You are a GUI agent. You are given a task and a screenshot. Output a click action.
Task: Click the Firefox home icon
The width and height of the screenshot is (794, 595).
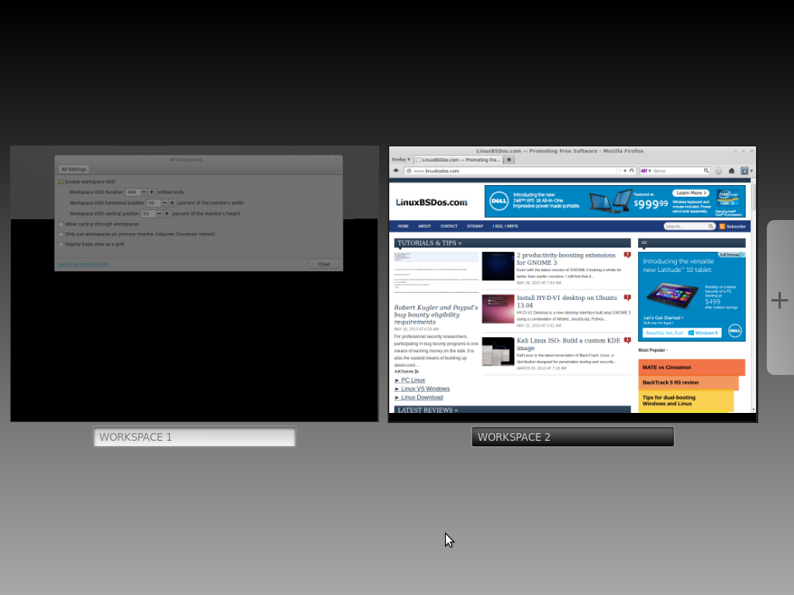[x=731, y=170]
